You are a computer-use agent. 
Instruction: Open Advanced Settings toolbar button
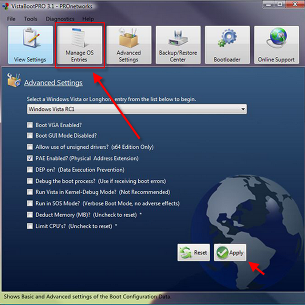coord(129,45)
